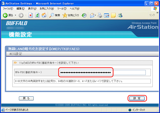Click the AirStation logo text in header
The width and height of the screenshot is (160, 113).
[143, 27]
